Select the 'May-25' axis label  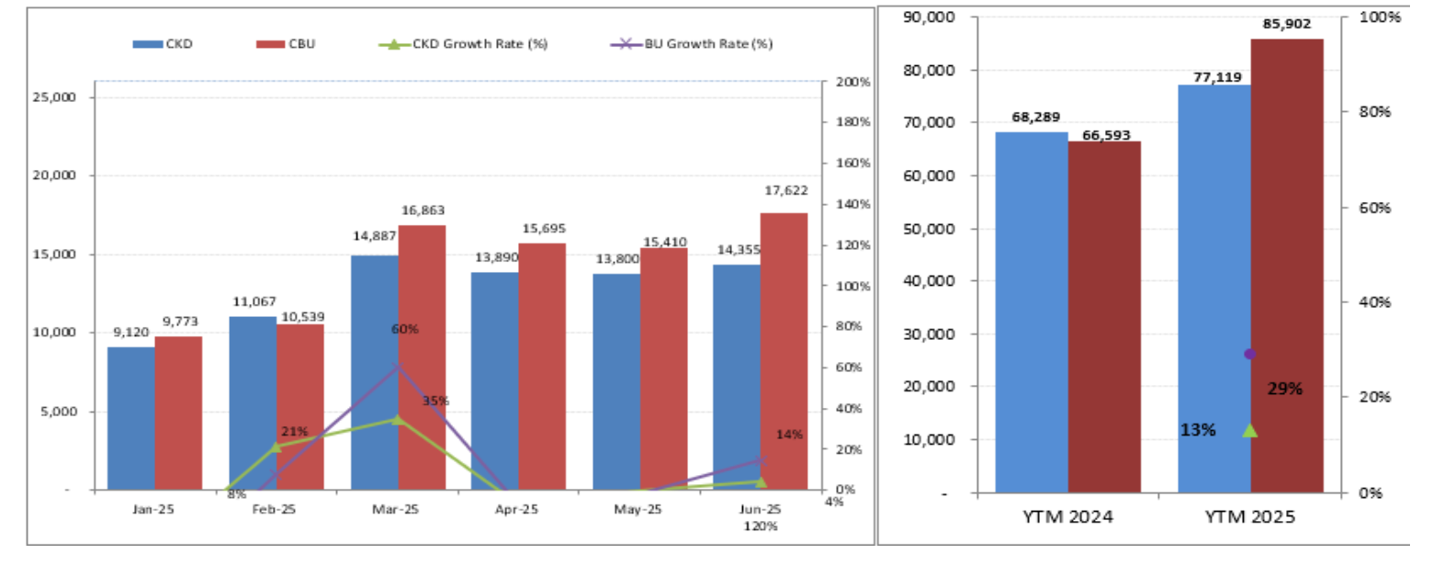[637, 509]
